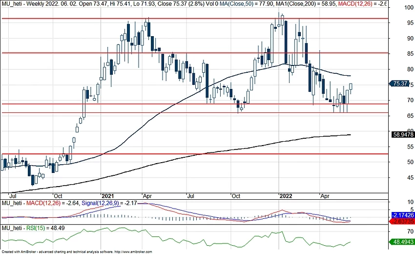Click the red horizontal line near 85
This screenshot has height=254, width=415.
point(195,53)
